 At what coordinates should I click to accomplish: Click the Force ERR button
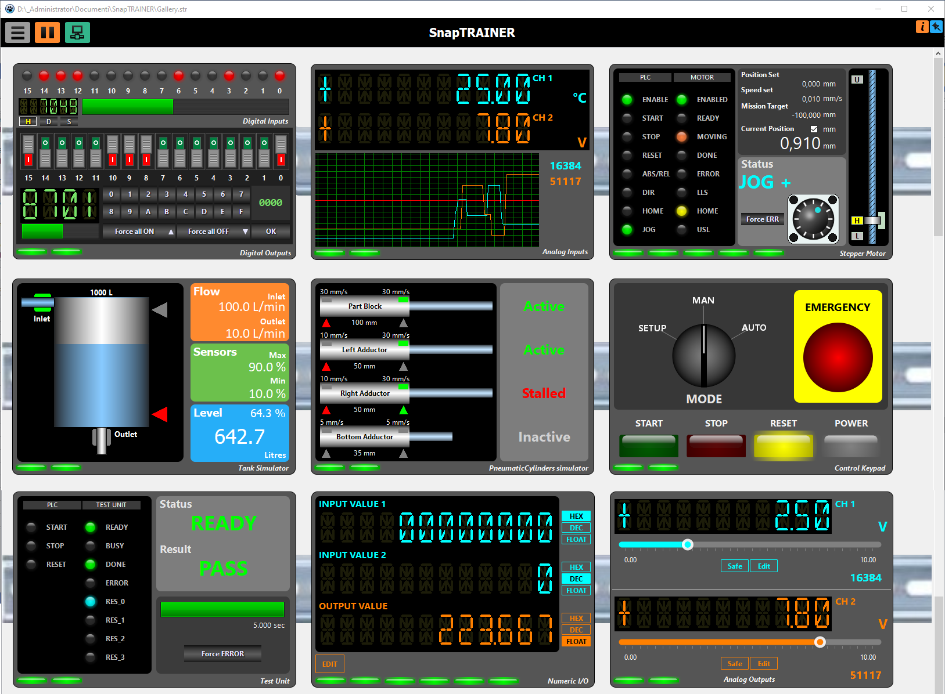pyautogui.click(x=763, y=219)
